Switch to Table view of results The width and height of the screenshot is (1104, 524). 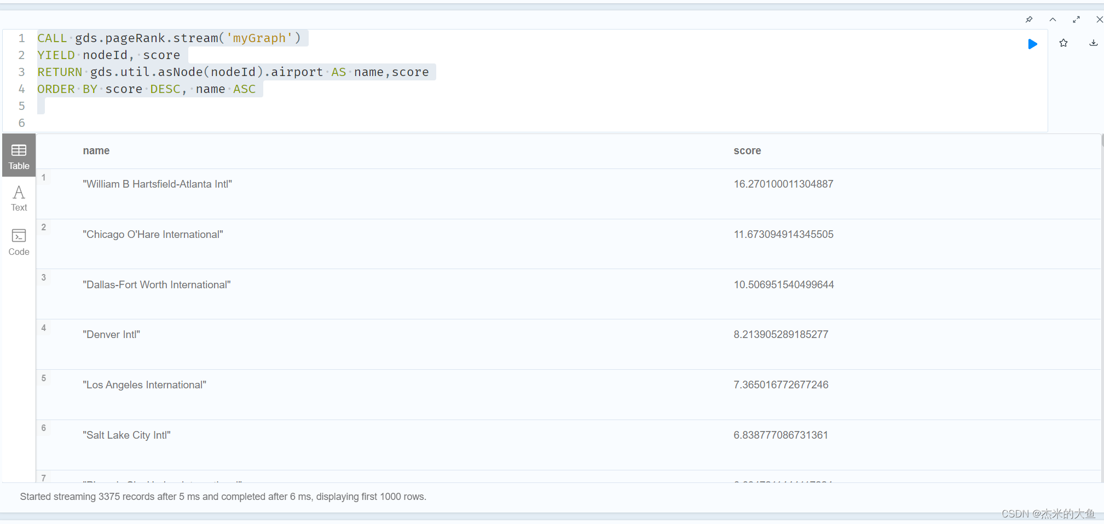pos(18,155)
